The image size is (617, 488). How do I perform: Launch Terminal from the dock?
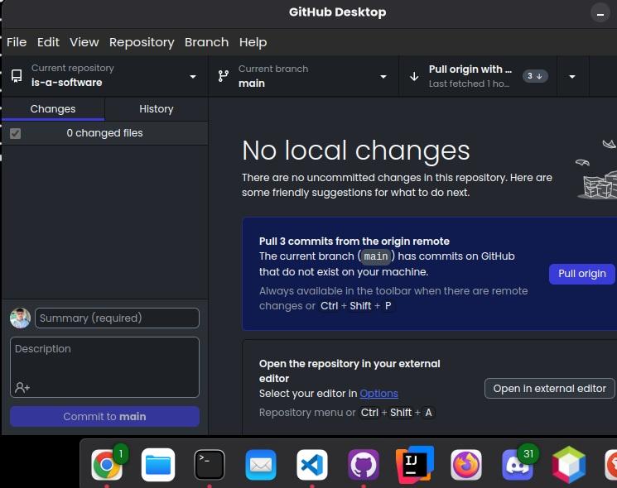[210, 464]
